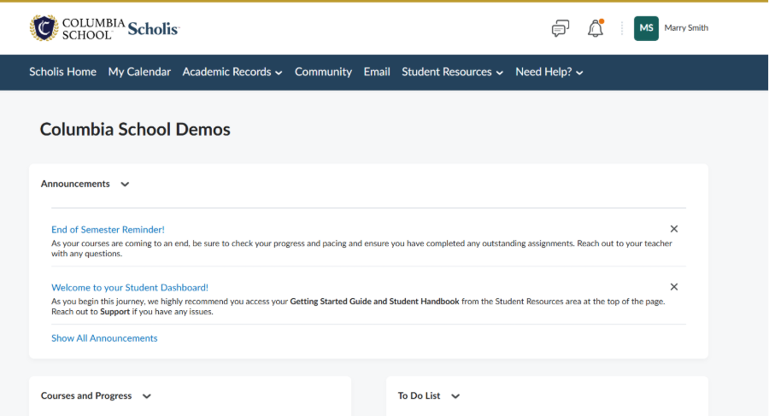Click the MS user avatar
The width and height of the screenshot is (769, 416).
click(646, 28)
